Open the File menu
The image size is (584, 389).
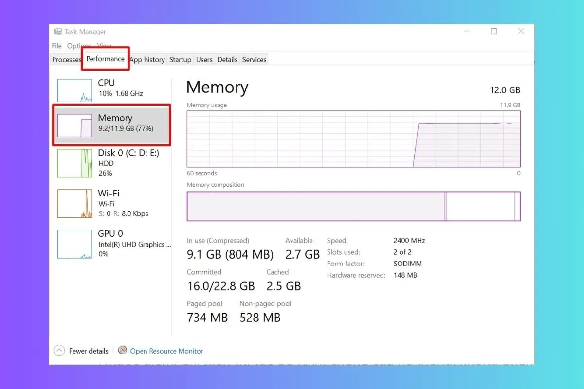[x=56, y=46]
